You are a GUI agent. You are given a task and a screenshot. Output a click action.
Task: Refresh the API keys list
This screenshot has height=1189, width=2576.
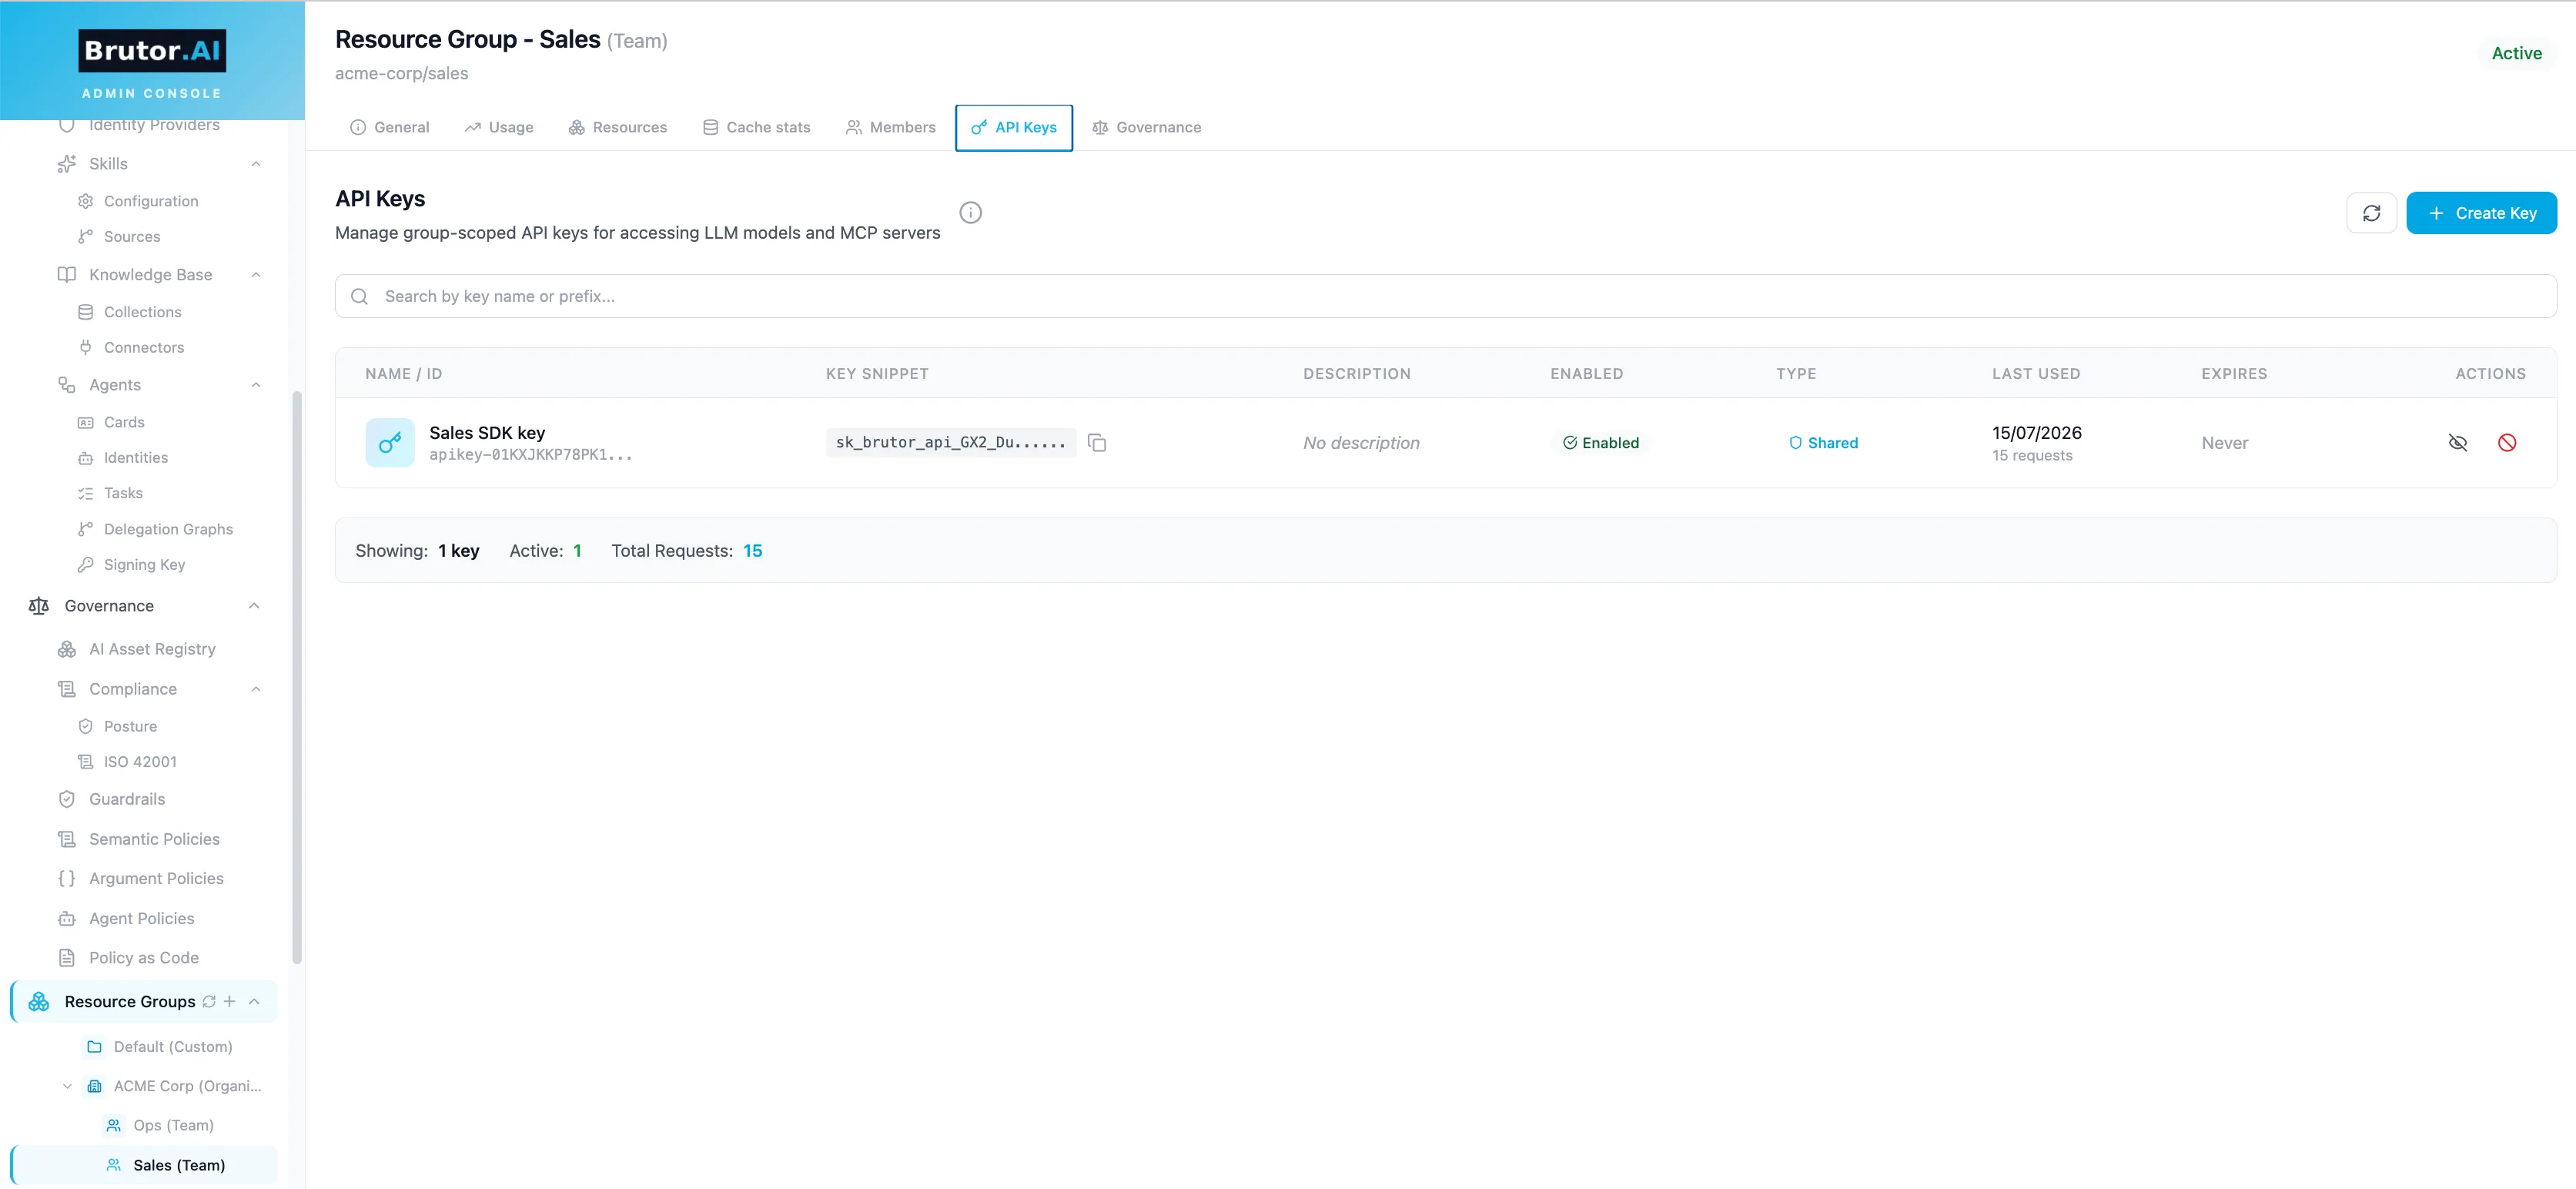click(x=2371, y=213)
